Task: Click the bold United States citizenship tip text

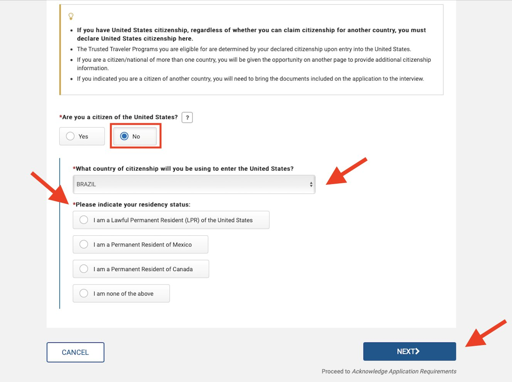Action: pyautogui.click(x=251, y=34)
